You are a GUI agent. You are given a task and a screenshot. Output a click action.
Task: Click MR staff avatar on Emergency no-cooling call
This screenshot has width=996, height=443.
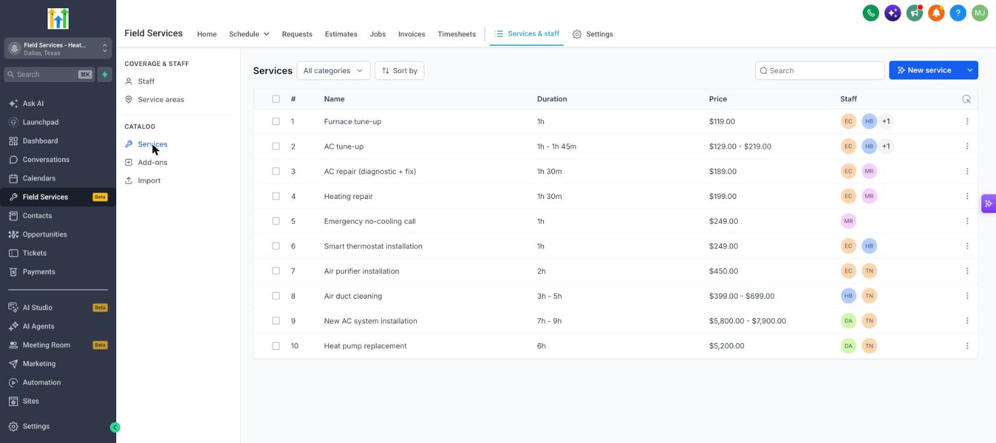848,221
